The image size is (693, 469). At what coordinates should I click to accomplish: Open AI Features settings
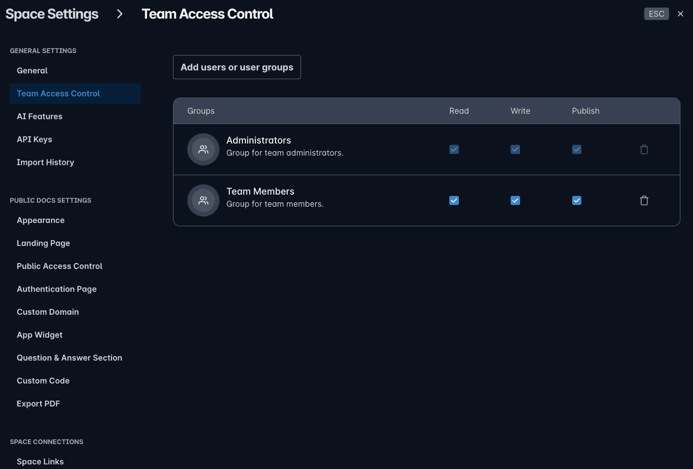pyautogui.click(x=39, y=116)
